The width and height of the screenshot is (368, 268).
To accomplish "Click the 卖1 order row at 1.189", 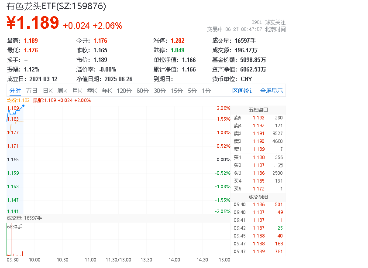I will 258,149.
